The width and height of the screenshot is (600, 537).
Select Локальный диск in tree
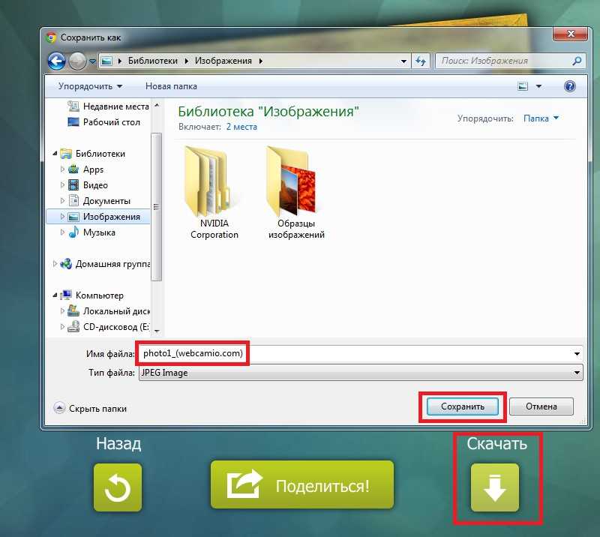coord(116,311)
